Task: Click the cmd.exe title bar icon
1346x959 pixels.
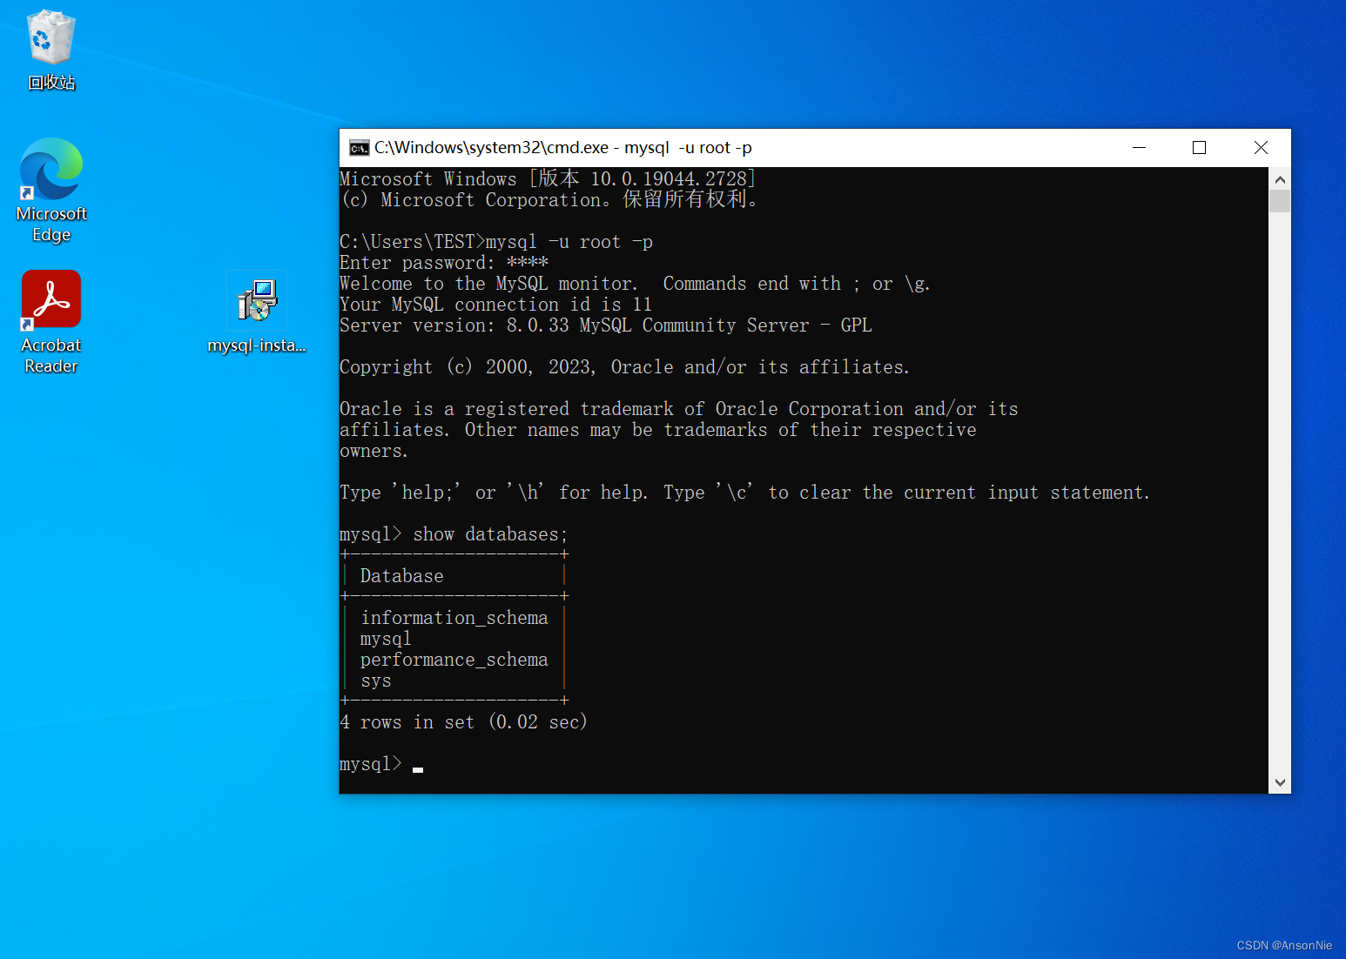Action: tap(360, 148)
